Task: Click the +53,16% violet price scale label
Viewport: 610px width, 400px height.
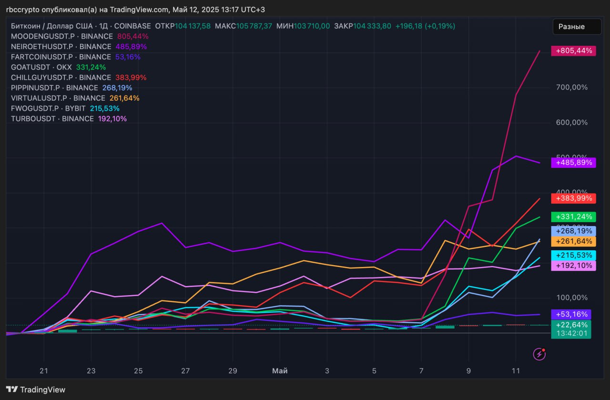Action: point(571,314)
